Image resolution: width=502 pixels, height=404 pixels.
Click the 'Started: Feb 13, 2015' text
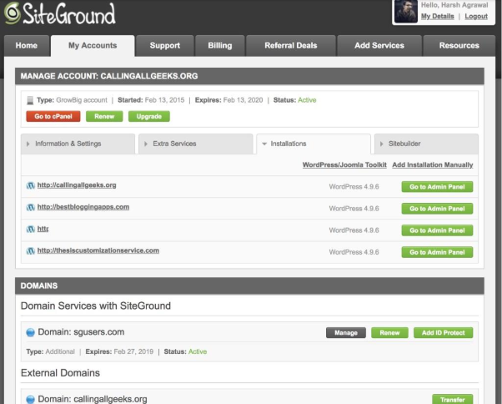tap(151, 100)
